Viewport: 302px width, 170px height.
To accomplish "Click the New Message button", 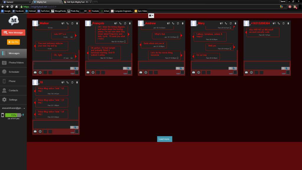I will tap(13, 32).
